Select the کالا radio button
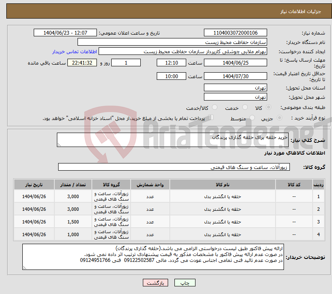 268,107
